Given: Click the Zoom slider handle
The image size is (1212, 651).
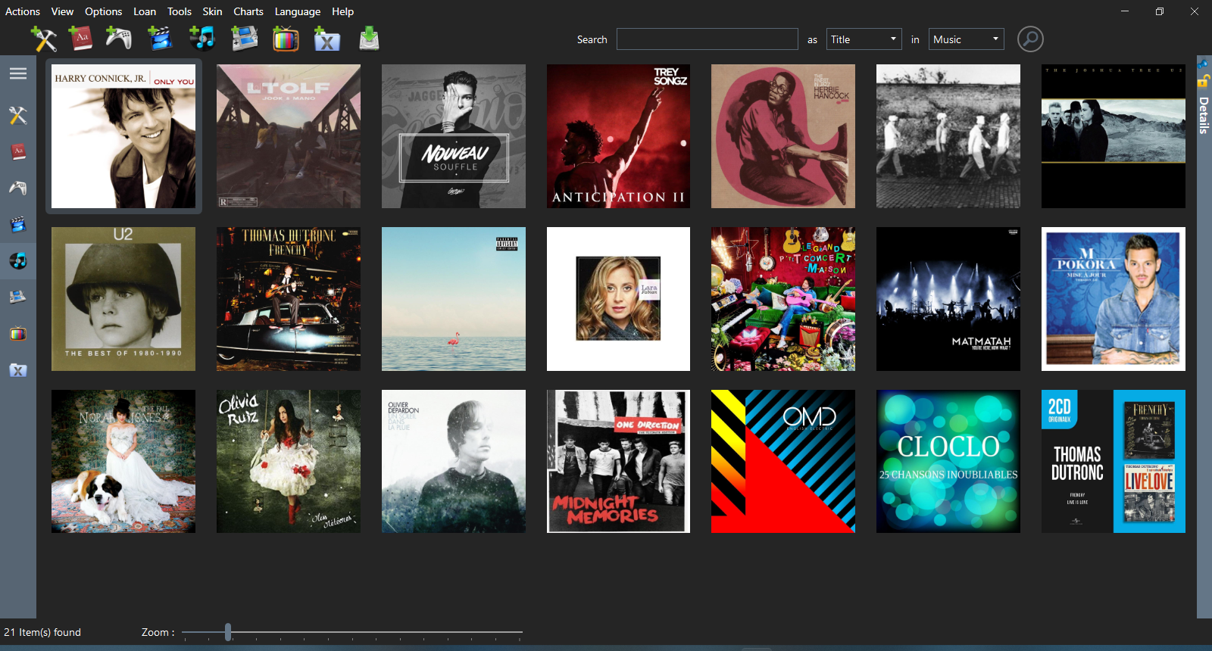Looking at the screenshot, I should (x=228, y=632).
